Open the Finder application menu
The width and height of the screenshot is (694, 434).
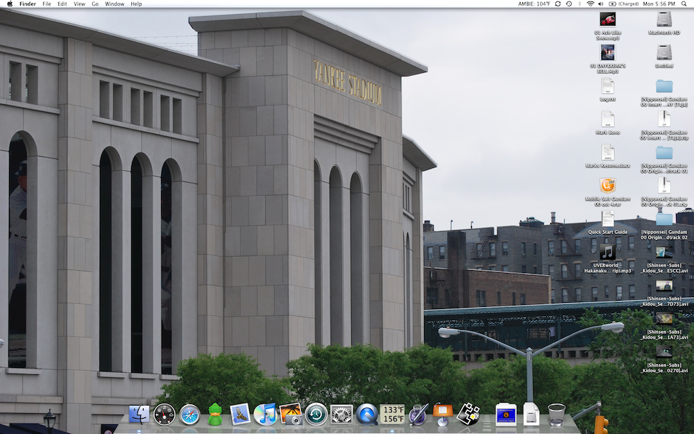28,3
